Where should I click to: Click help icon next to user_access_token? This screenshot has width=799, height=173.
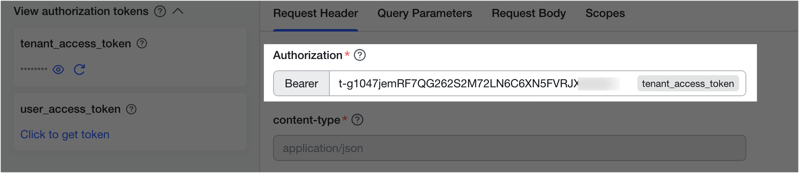coord(131,109)
